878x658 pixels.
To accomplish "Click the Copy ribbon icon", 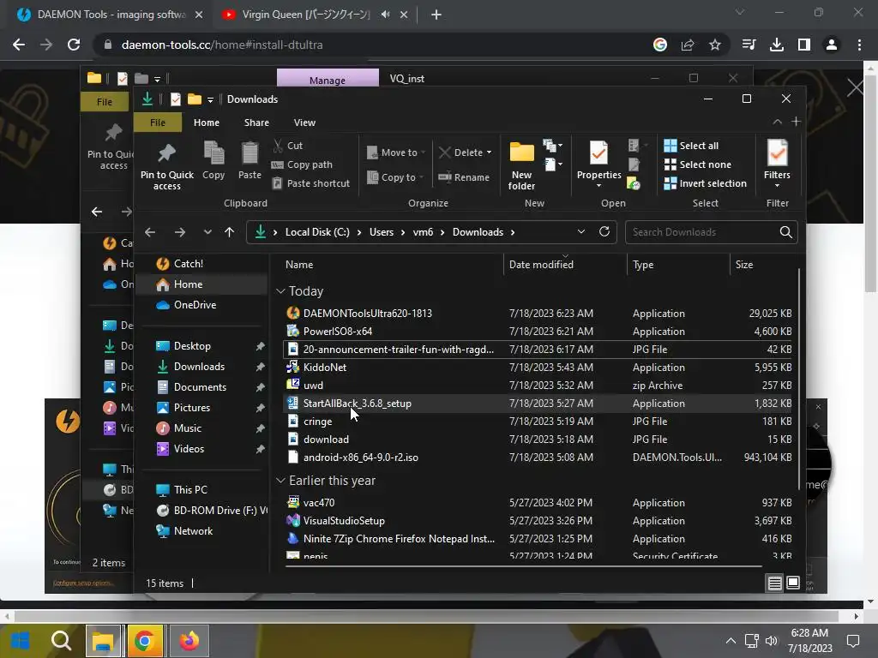I will tap(213, 160).
